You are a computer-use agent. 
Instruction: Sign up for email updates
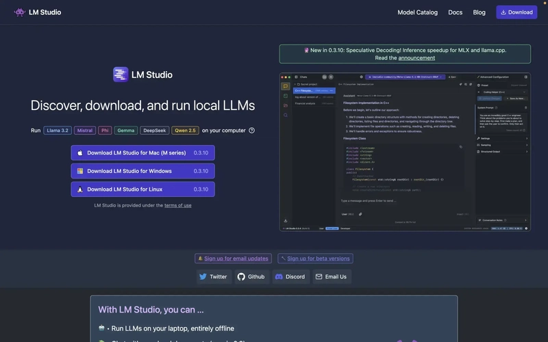coord(233,259)
